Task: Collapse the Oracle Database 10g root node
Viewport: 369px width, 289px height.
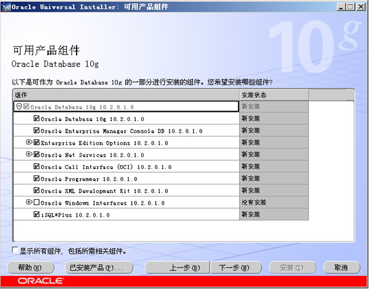Action: coord(20,107)
